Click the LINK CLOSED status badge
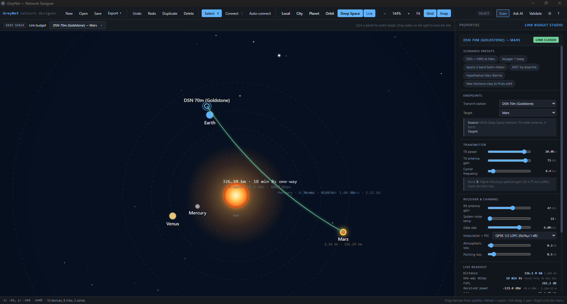The image size is (567, 304). pyautogui.click(x=546, y=40)
